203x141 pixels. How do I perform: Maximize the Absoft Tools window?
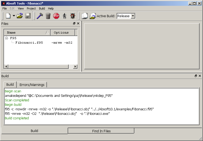click(x=195, y=3)
